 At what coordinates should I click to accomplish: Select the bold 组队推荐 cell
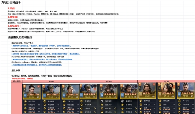(x=16, y=70)
